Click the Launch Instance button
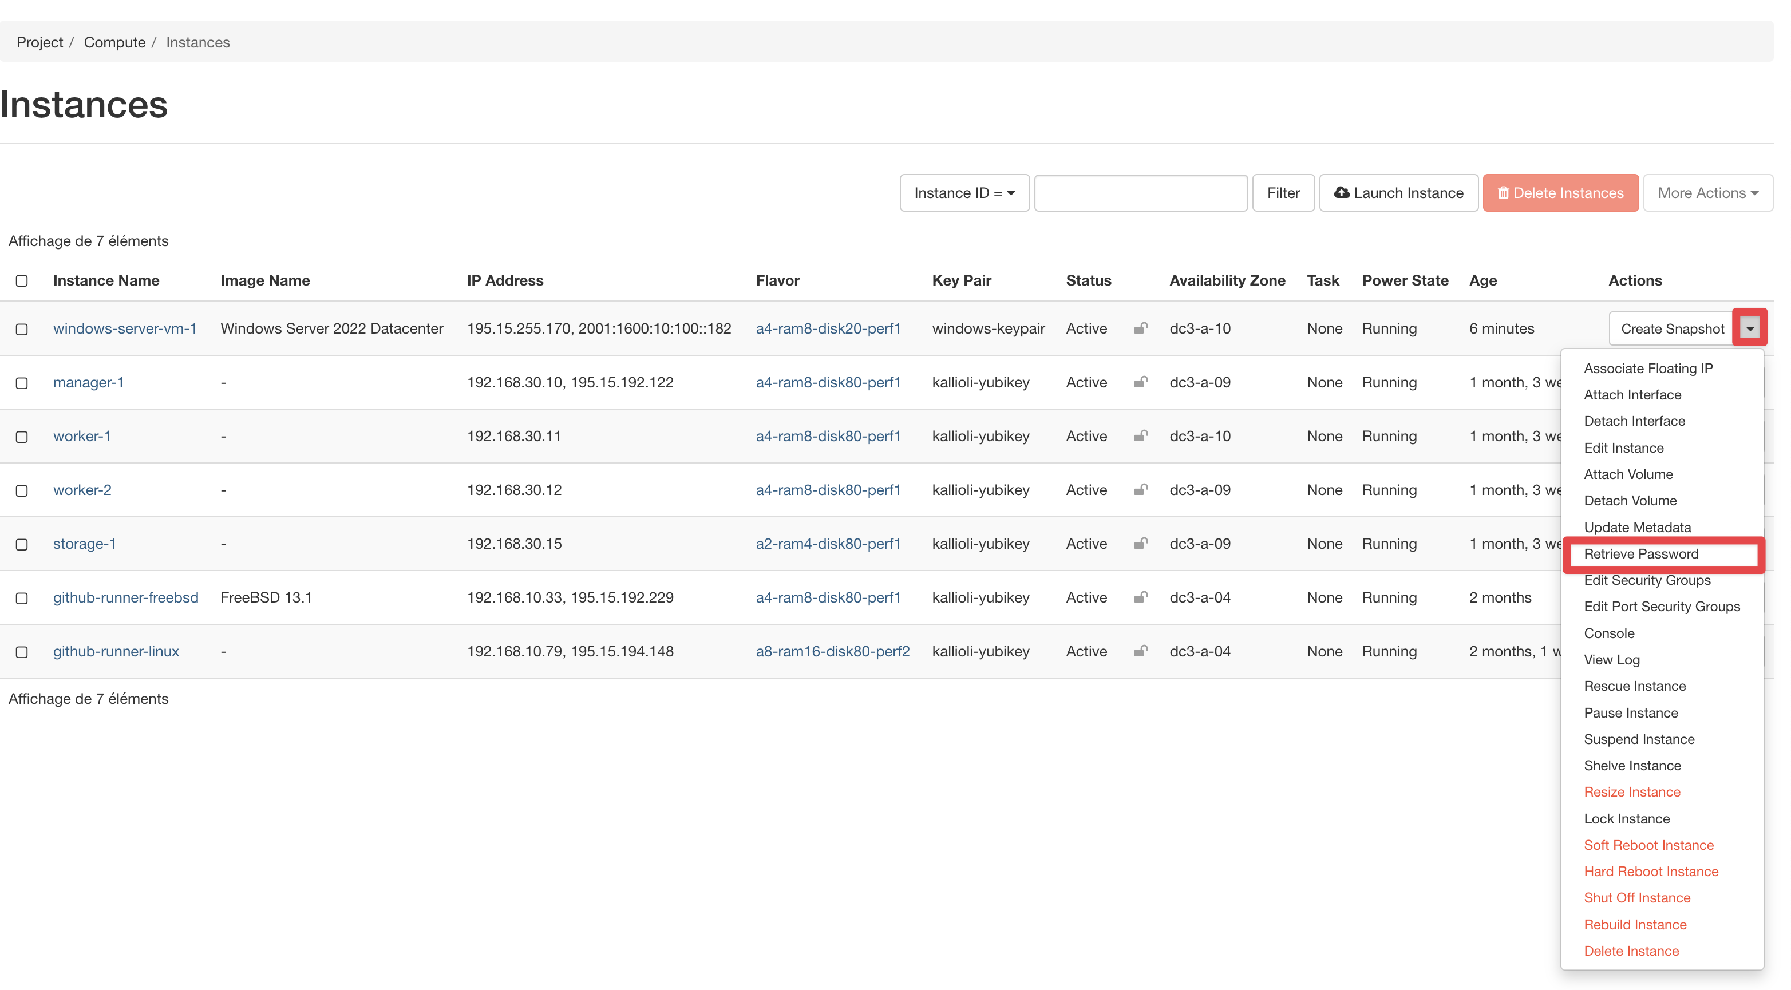Viewport: 1791px width, 990px height. pos(1398,193)
